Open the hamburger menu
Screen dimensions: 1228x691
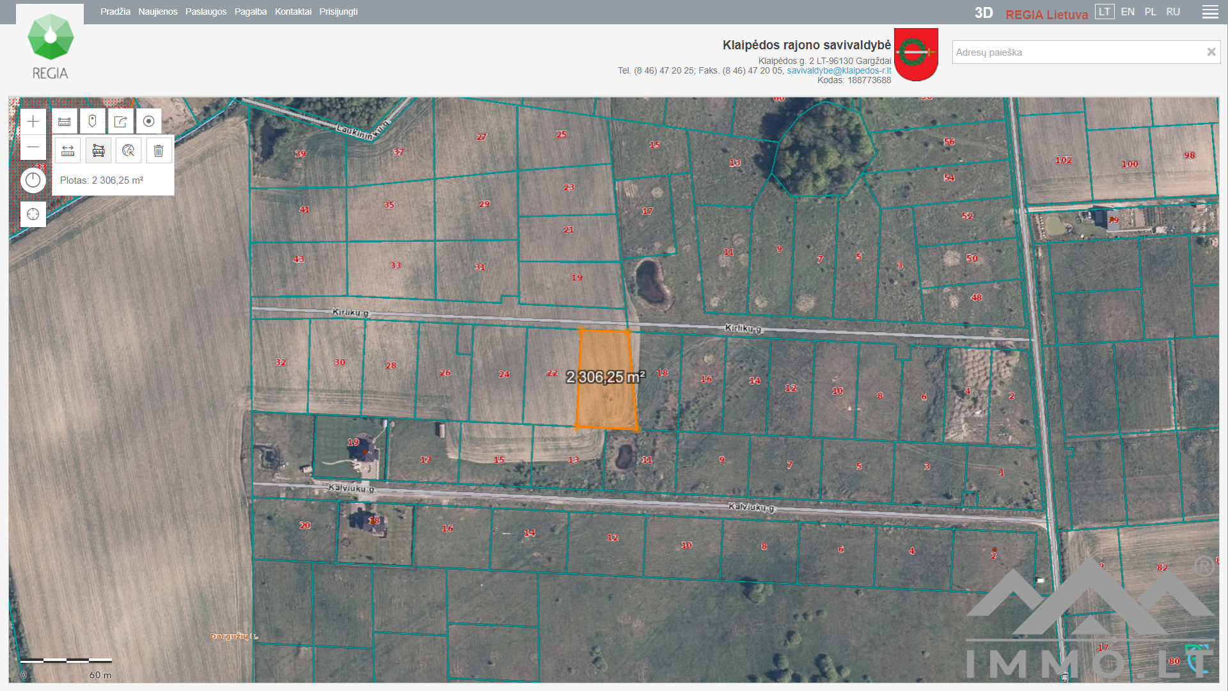pyautogui.click(x=1210, y=12)
